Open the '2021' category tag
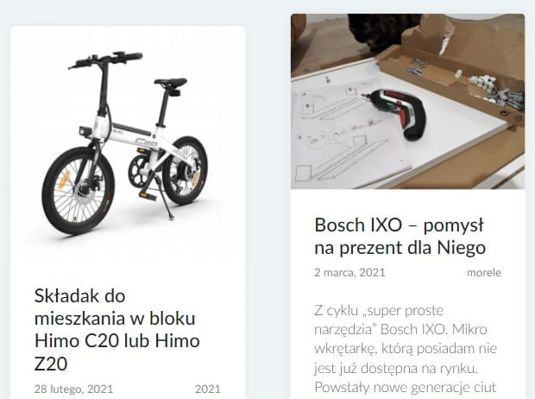Screen dimensions: 535x399 208,389
